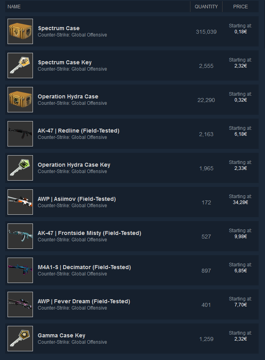Select the M4A1-S Decimator weapon icon
The height and width of the screenshot is (360, 265).
pyautogui.click(x=20, y=270)
